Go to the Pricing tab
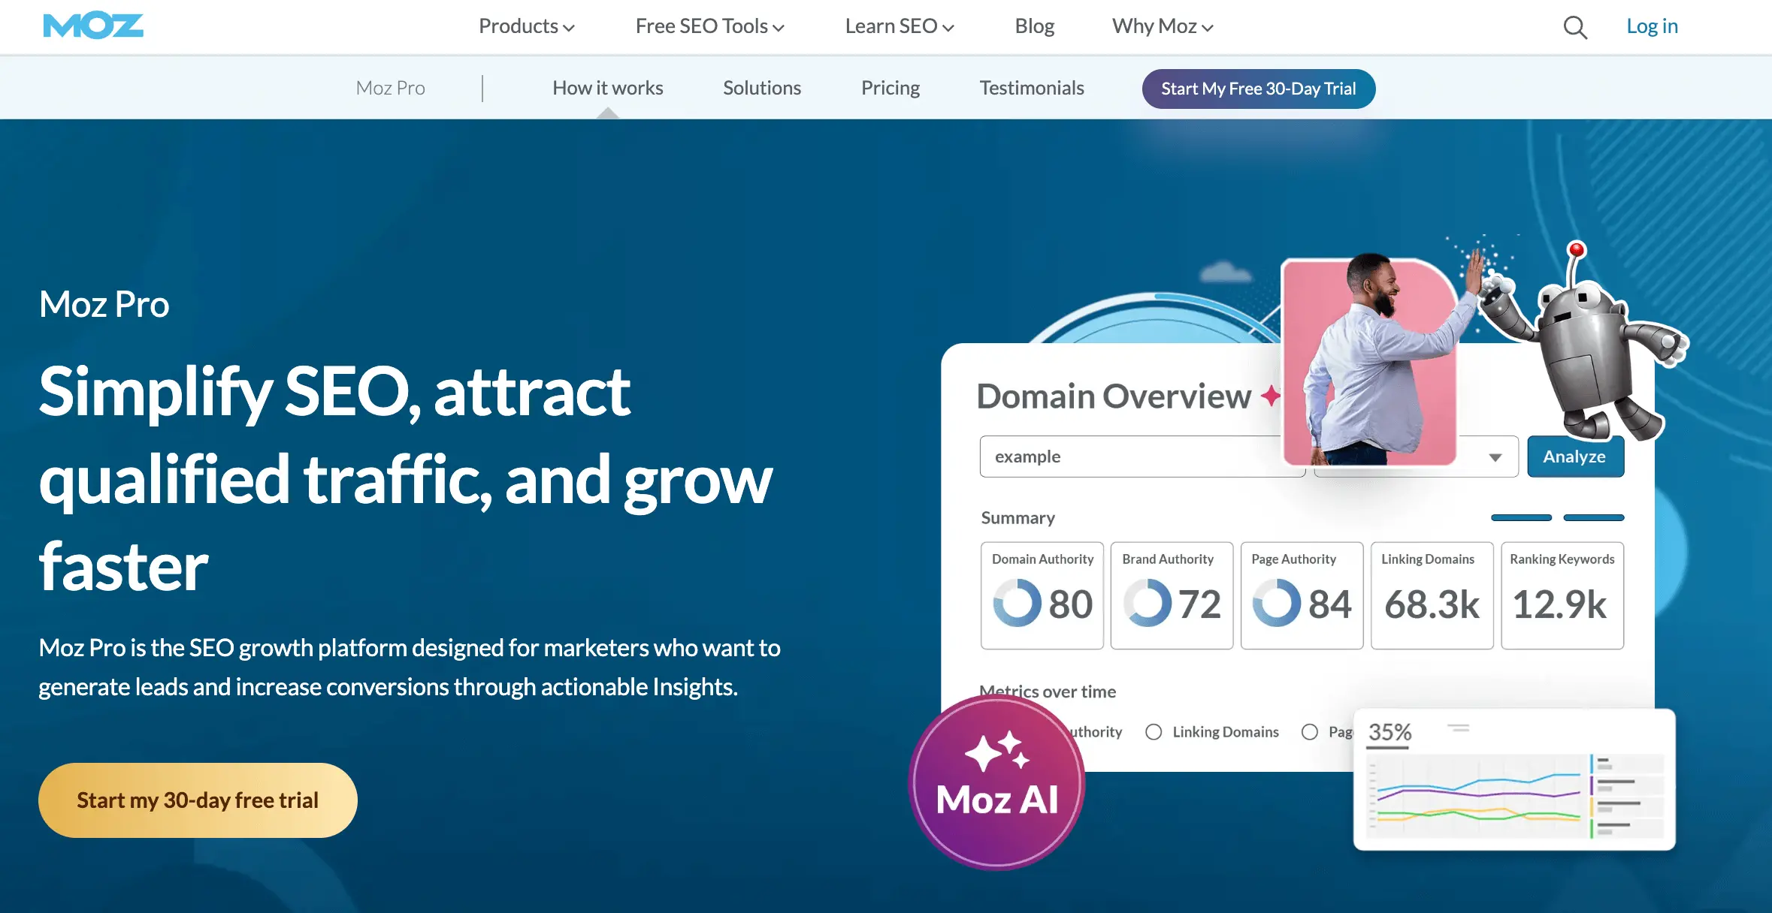 (x=890, y=88)
